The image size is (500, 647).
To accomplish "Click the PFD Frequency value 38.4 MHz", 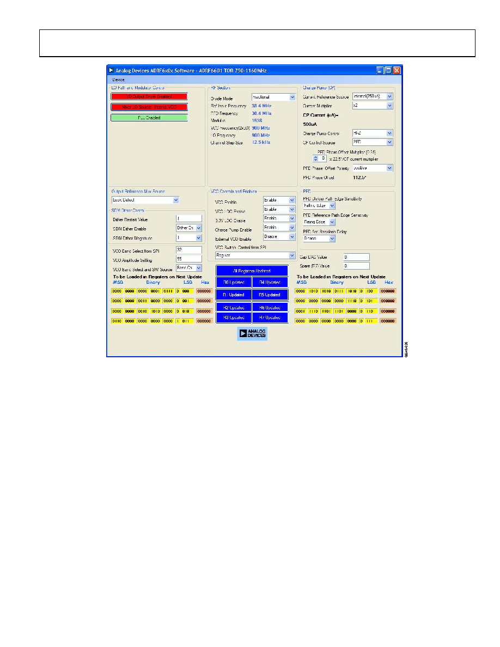I will [x=261, y=113].
